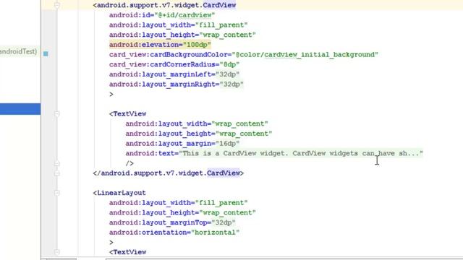
Task: Click fold marker at closing CardView tag
Action: tap(57, 173)
